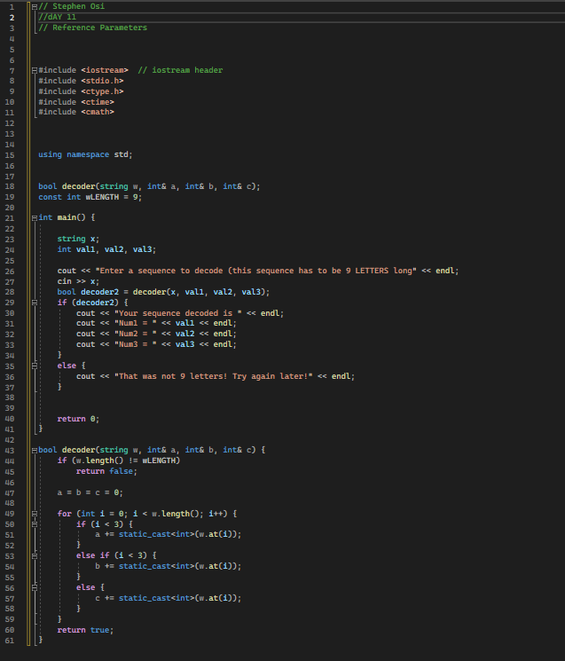Click '<cmath>' in the include line
This screenshot has height=661, width=565.
(x=98, y=112)
